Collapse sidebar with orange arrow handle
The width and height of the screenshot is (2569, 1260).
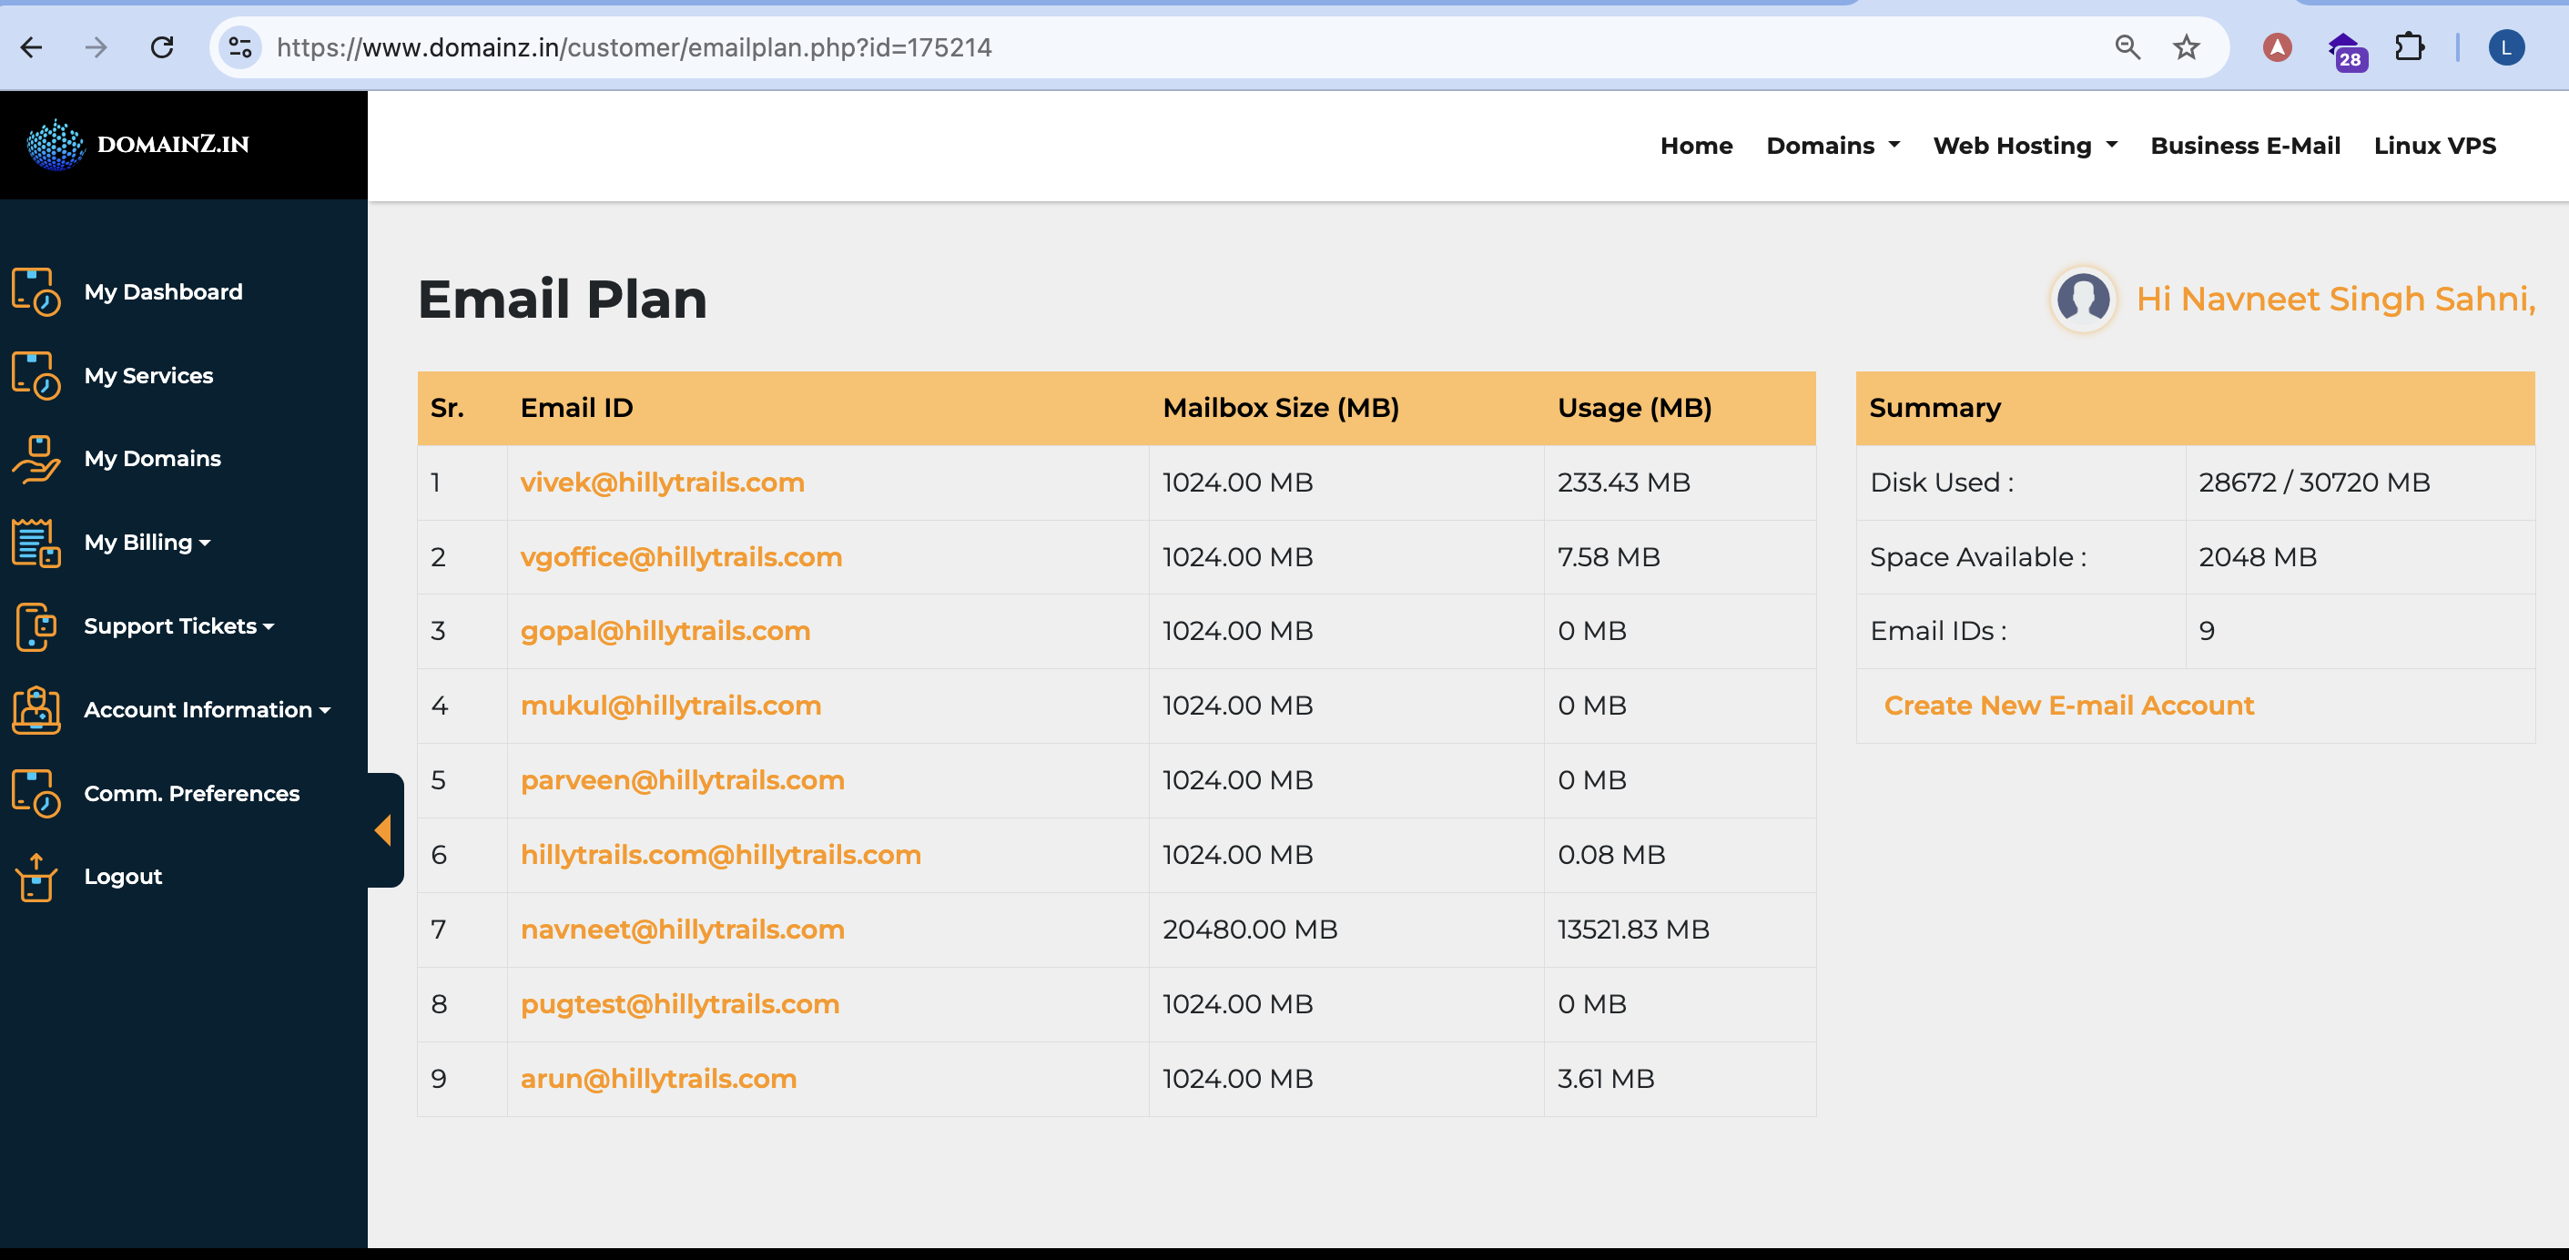click(383, 829)
